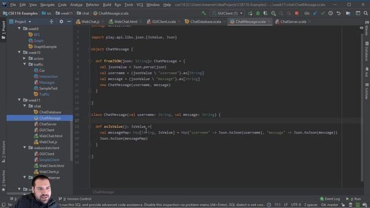Expand the actors folder

(x=24, y=58)
